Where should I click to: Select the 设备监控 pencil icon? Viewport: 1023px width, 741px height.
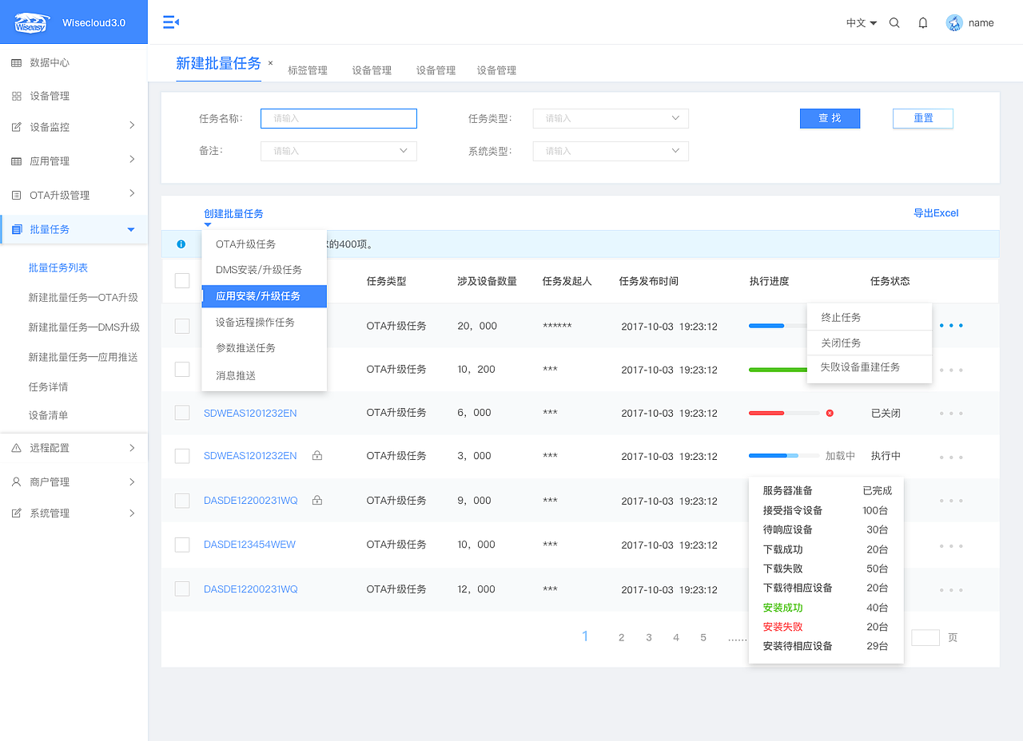18,126
